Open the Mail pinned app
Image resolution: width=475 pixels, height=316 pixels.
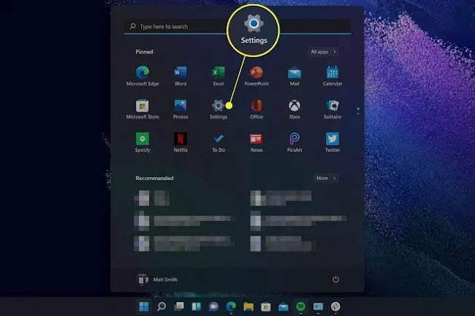295,76
